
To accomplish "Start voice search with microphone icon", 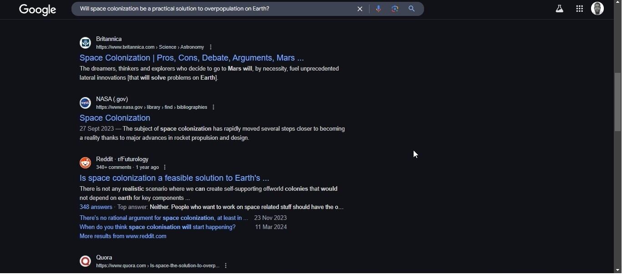I will click(x=378, y=9).
